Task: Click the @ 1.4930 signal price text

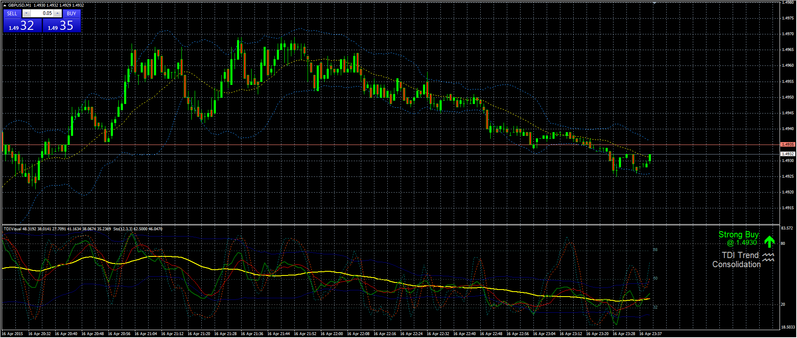Action: pyautogui.click(x=742, y=243)
